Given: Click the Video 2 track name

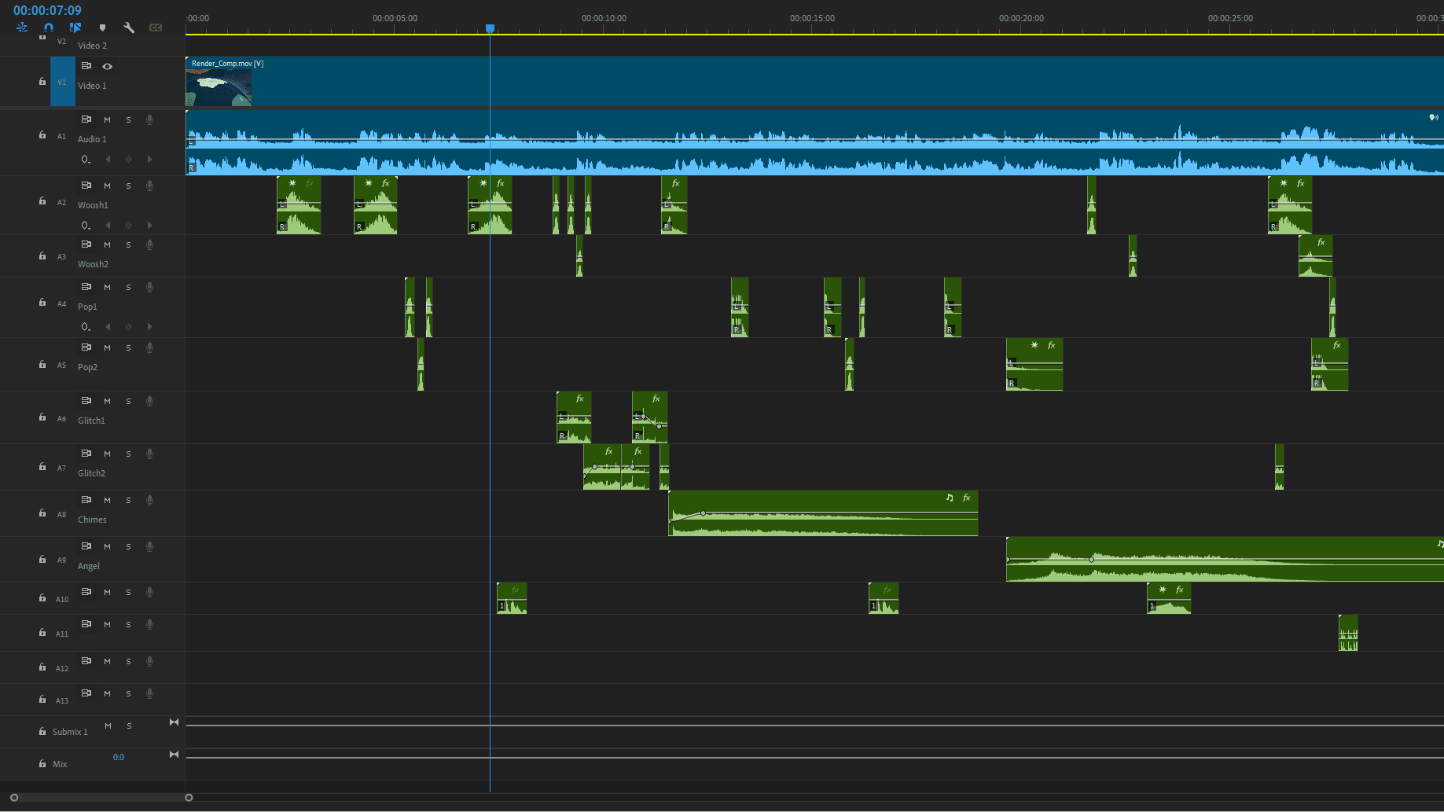Looking at the screenshot, I should pyautogui.click(x=92, y=46).
